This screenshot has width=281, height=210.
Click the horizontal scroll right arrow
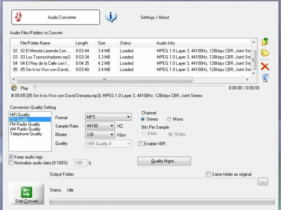tap(247, 80)
